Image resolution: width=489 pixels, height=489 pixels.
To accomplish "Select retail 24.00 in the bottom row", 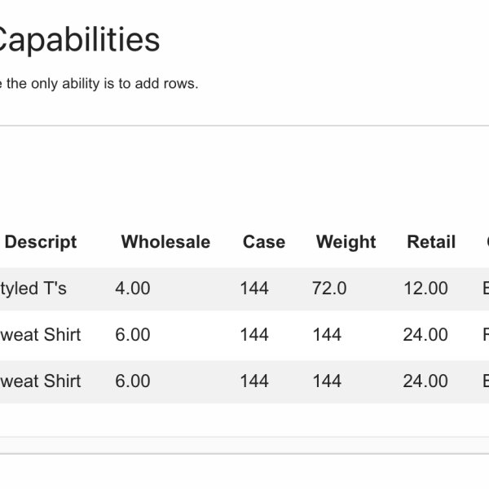I will point(425,381).
